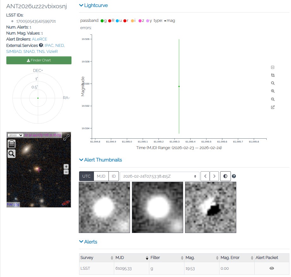Toggle the u passband blue color marker
This screenshot has width=291, height=277.
117,21
